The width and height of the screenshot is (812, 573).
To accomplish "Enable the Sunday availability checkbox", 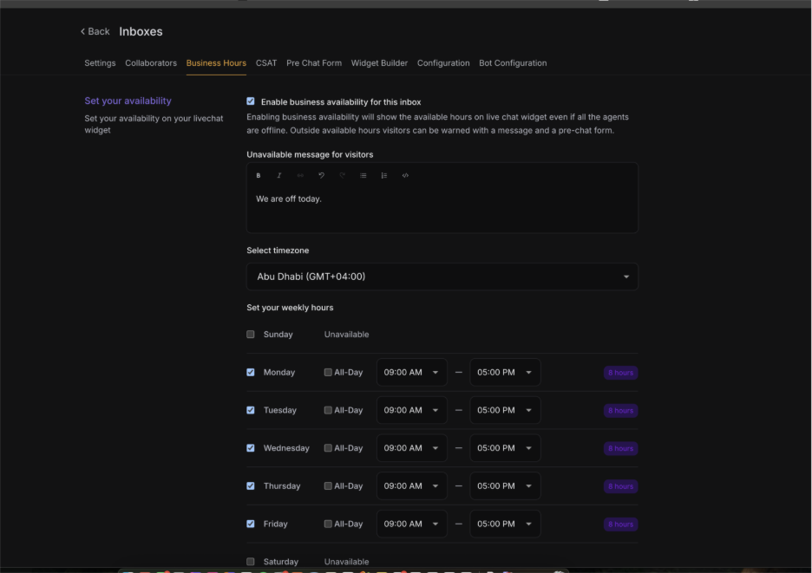I will 251,335.
